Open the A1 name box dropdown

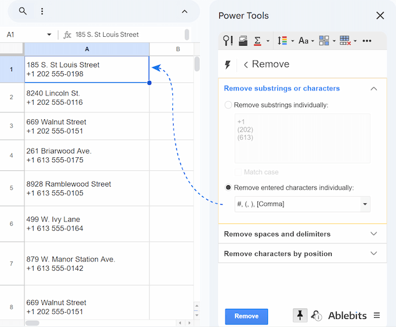point(49,34)
